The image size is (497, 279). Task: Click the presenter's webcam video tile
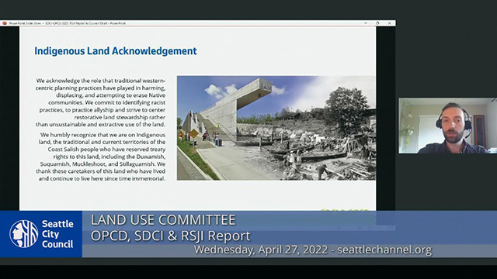coord(447,126)
